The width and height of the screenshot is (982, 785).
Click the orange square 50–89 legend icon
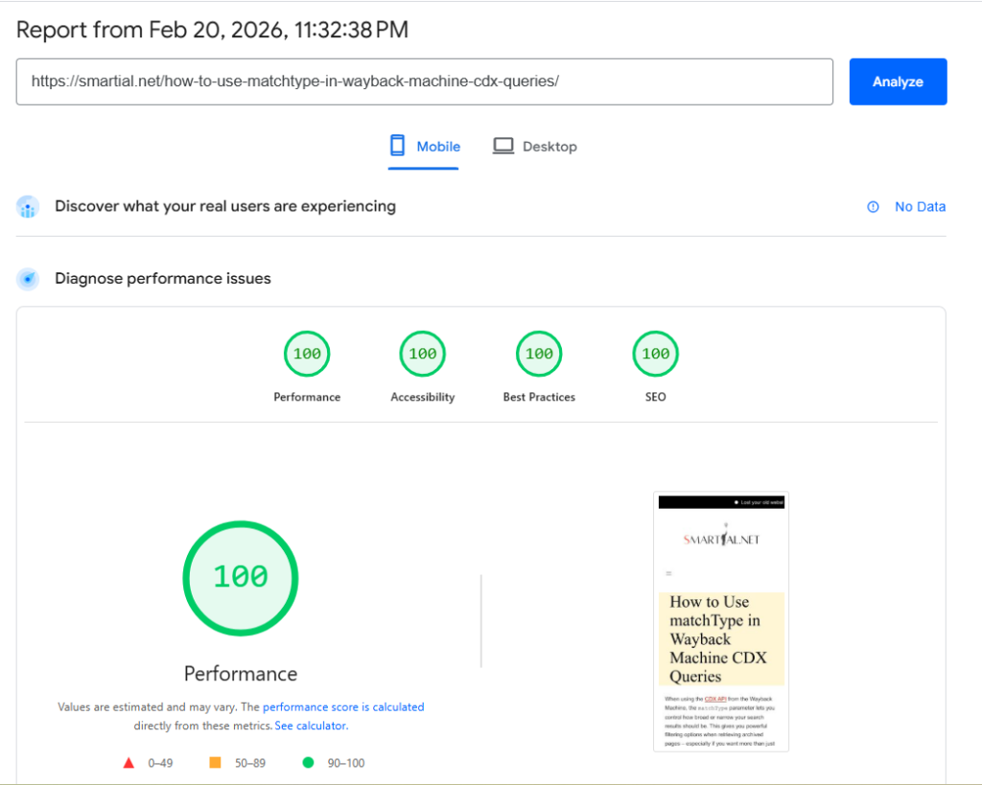[215, 763]
